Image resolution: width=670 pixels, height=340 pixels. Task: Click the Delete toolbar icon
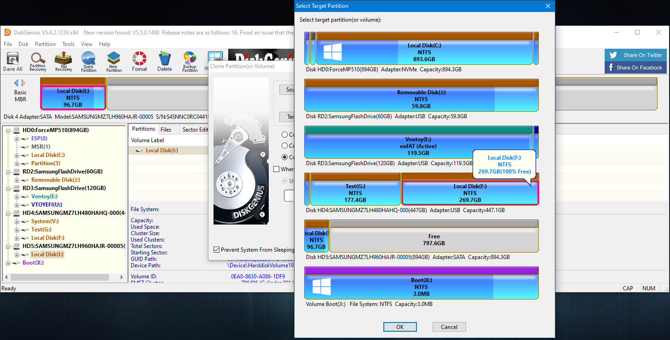point(164,58)
